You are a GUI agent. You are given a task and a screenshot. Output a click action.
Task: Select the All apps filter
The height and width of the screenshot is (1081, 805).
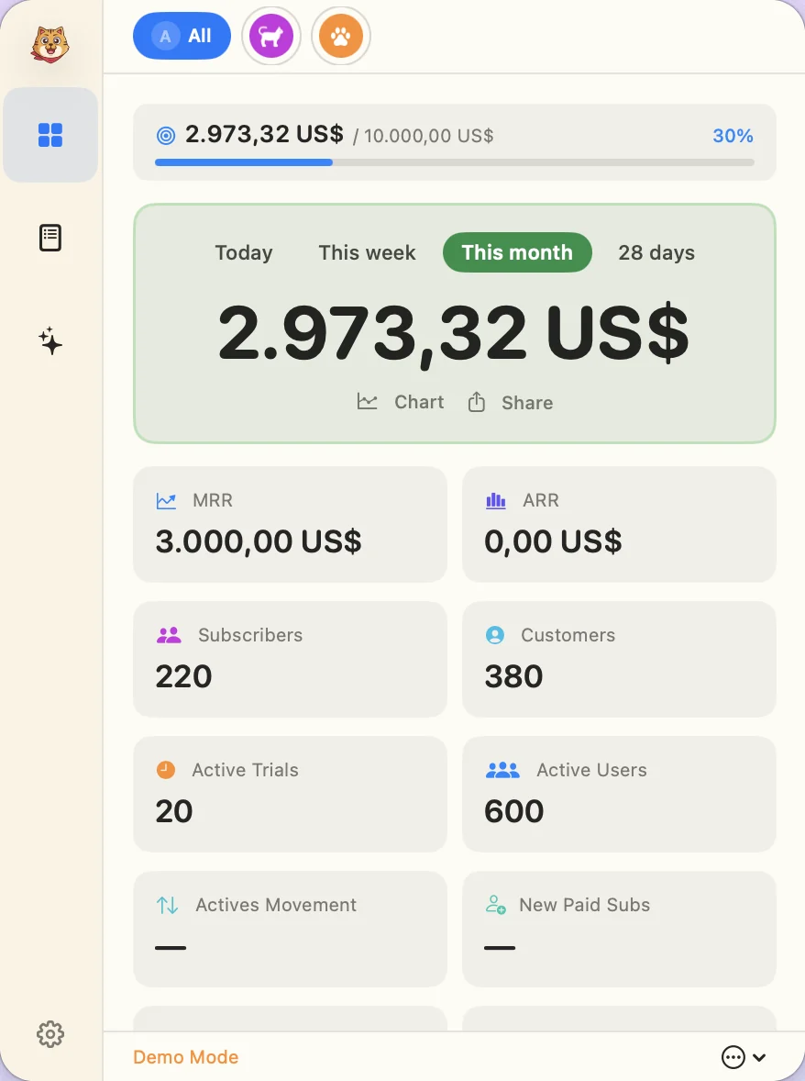(182, 36)
